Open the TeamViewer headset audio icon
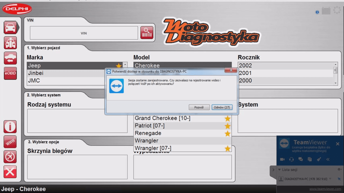The image size is (344, 193). coord(292,159)
